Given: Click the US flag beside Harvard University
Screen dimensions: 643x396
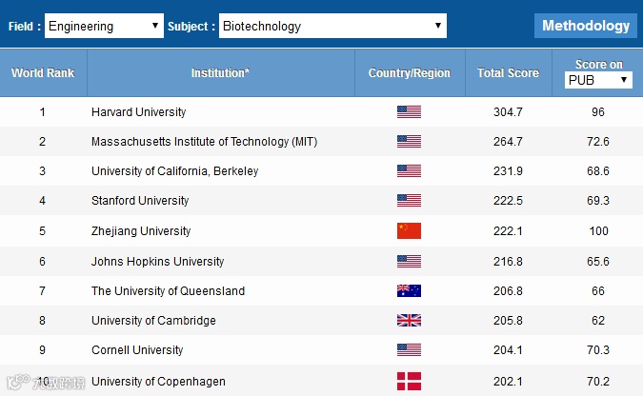Looking at the screenshot, I should click(x=409, y=111).
